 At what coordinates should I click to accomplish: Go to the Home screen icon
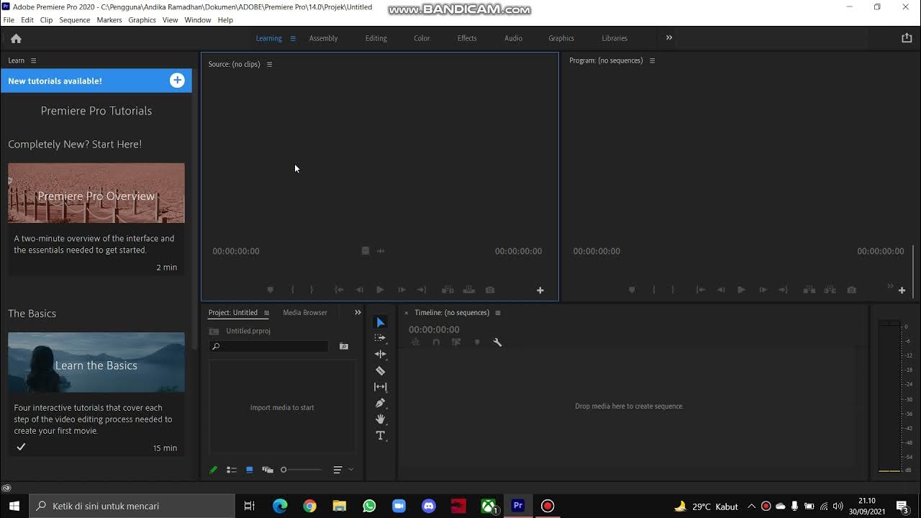point(16,38)
